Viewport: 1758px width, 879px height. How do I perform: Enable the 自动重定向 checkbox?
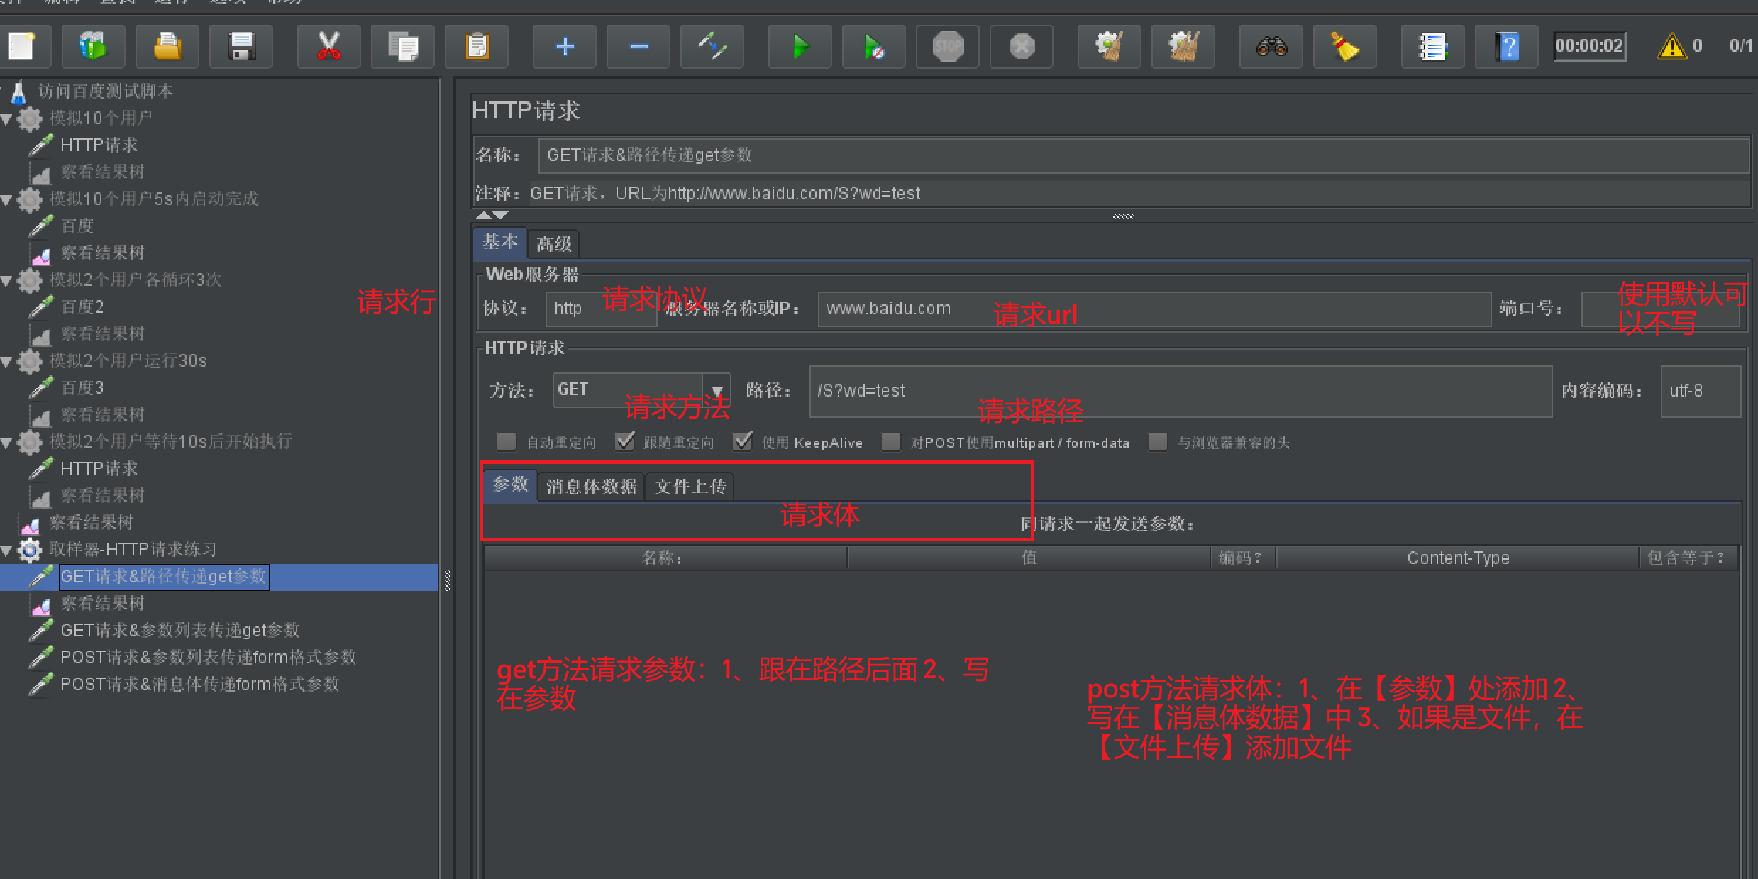[507, 443]
